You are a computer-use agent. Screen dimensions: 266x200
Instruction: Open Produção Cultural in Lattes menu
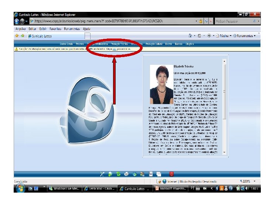pos(154,44)
